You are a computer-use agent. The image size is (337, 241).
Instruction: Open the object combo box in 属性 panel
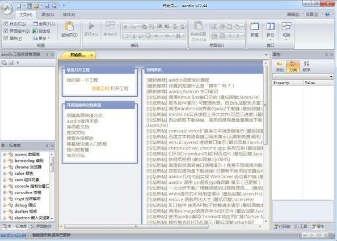[x=303, y=76]
